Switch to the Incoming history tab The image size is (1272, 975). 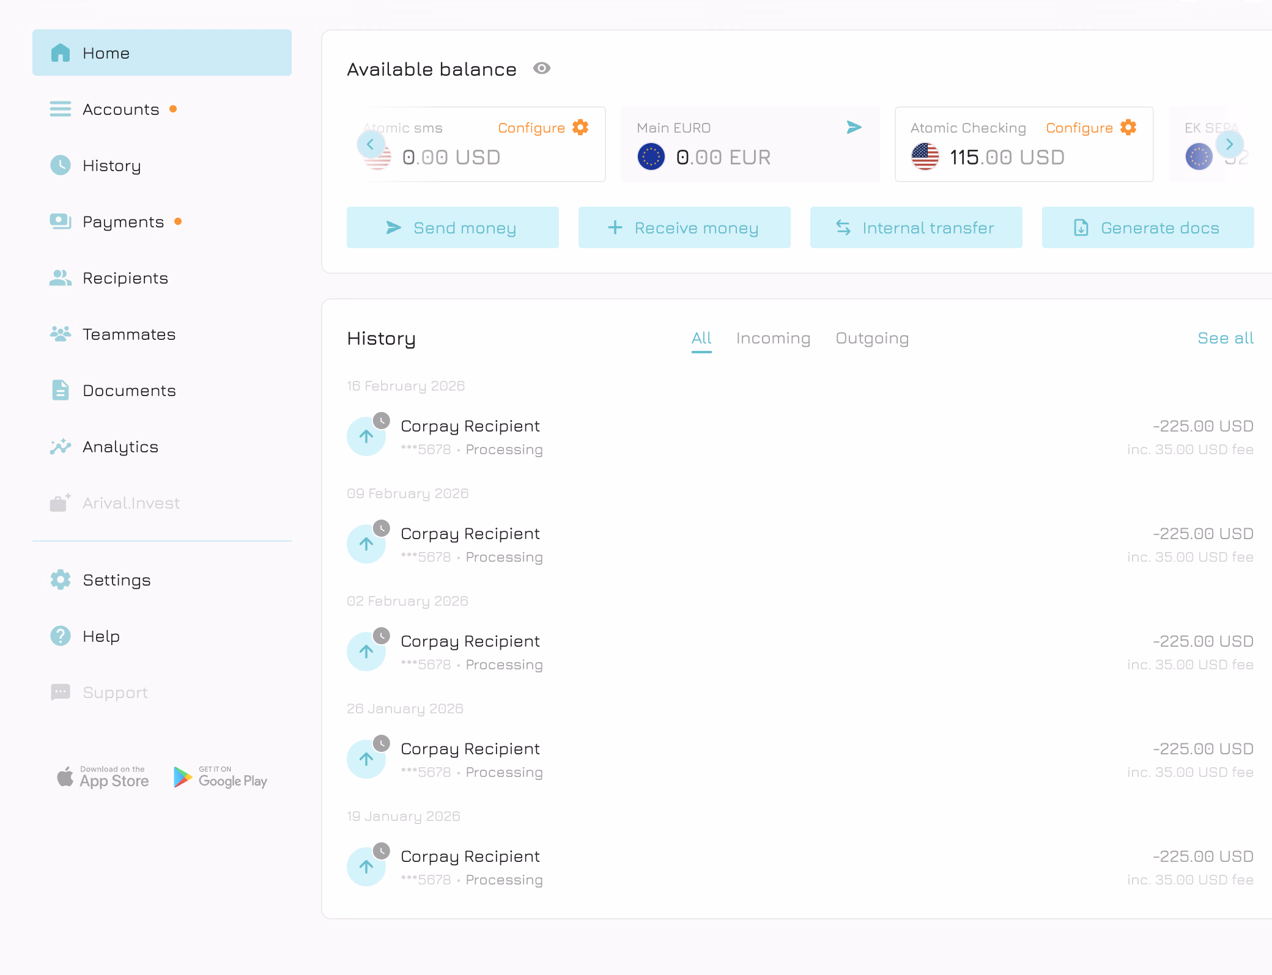click(773, 338)
